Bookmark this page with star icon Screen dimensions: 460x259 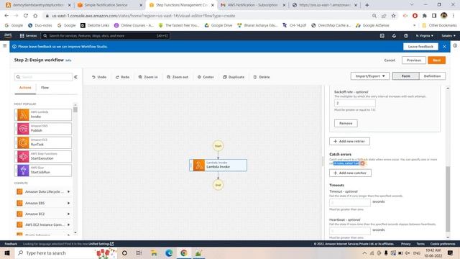click(x=393, y=16)
